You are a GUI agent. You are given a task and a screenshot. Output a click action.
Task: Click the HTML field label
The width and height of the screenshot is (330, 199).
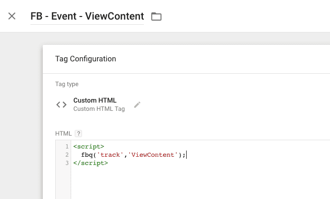point(63,134)
